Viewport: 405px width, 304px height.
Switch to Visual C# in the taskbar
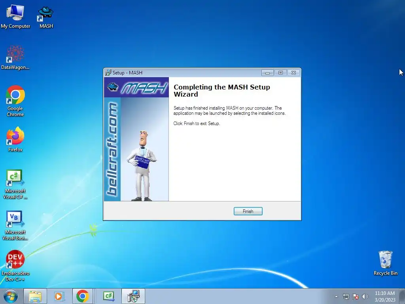tap(108, 296)
